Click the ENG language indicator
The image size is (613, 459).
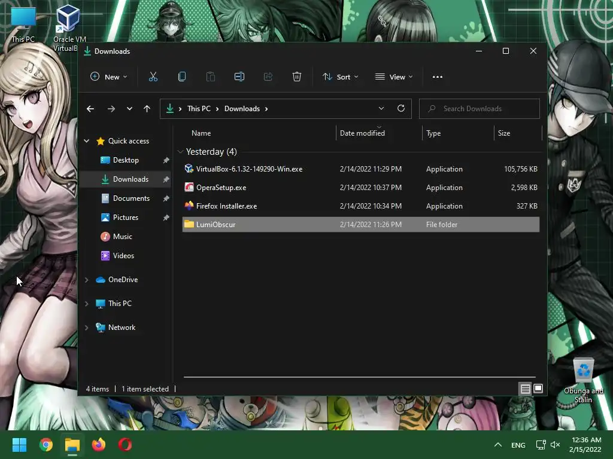(518, 445)
